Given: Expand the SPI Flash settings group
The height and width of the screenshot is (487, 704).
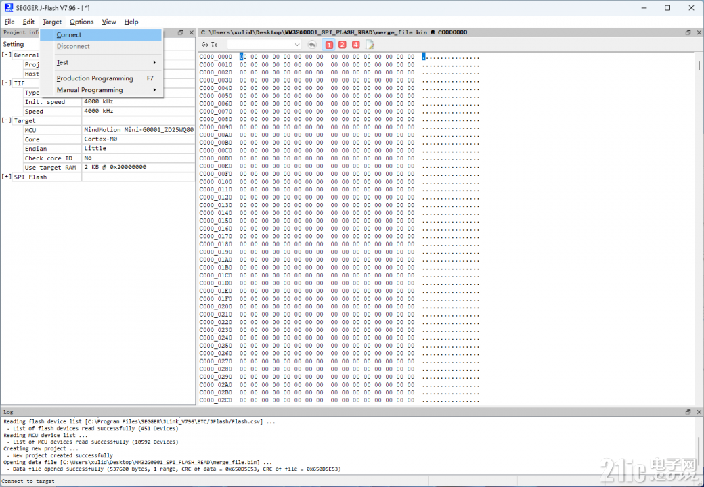Looking at the screenshot, I should (x=6, y=177).
